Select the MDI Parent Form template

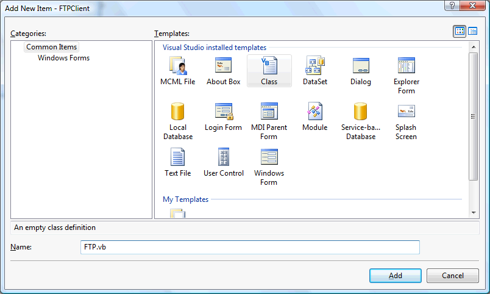269,121
